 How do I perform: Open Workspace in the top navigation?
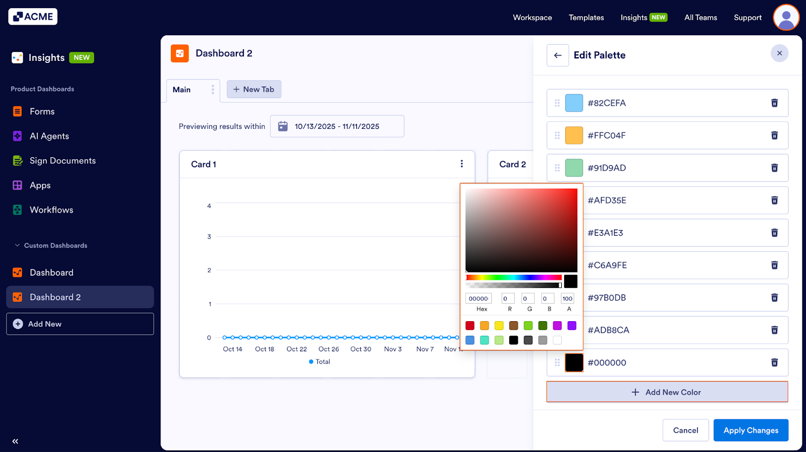click(532, 18)
